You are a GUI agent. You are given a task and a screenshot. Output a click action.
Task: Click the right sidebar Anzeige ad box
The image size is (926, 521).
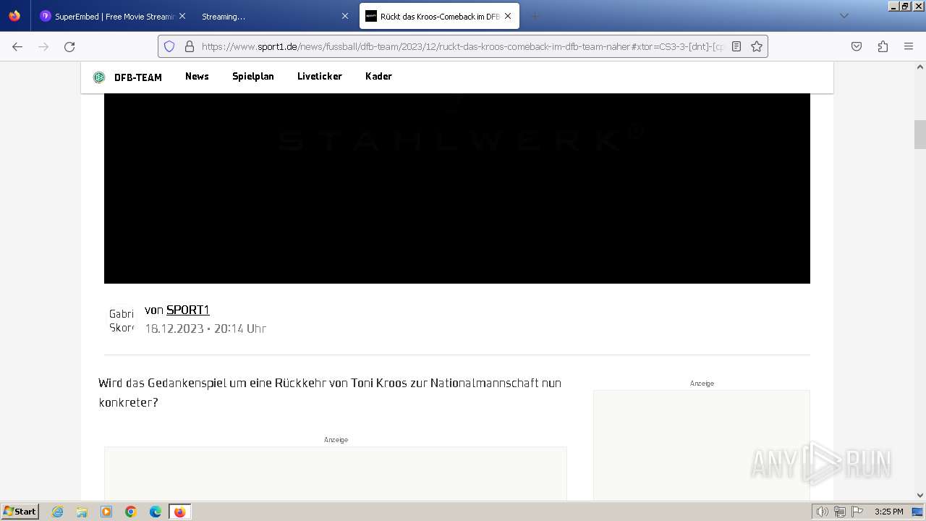[x=702, y=445]
